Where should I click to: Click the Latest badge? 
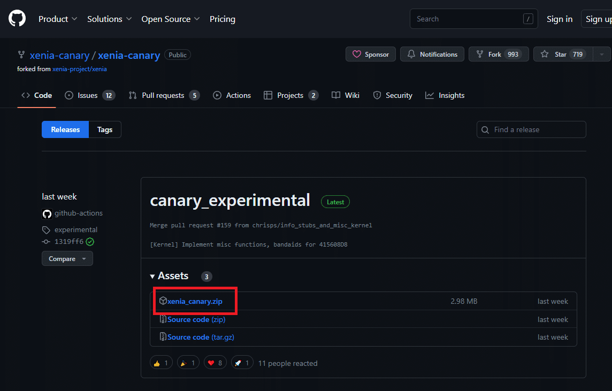[335, 202]
